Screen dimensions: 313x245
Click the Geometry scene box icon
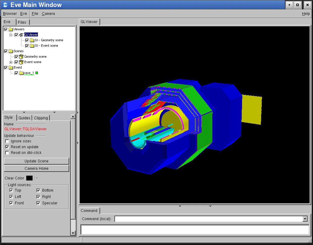click(x=21, y=57)
